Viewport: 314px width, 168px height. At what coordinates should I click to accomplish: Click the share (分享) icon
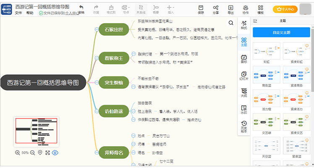(x=216, y=8)
